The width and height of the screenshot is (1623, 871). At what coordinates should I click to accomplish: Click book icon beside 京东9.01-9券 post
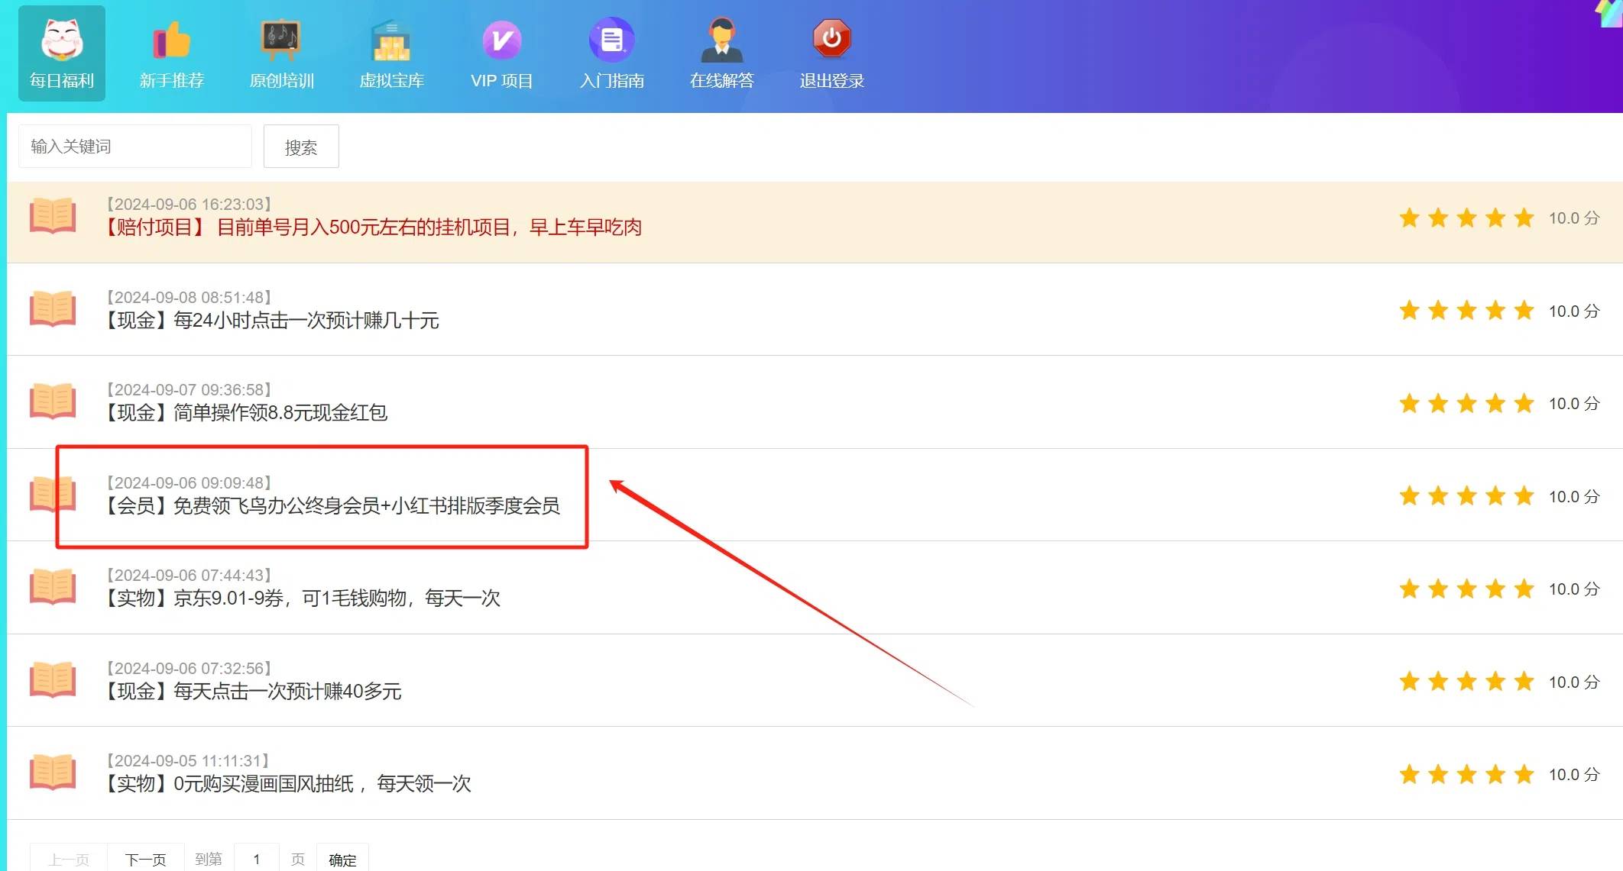click(x=53, y=587)
